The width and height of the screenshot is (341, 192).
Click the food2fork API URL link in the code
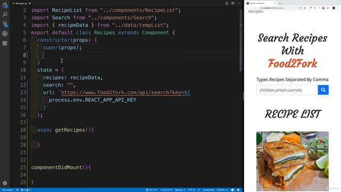click(x=125, y=92)
